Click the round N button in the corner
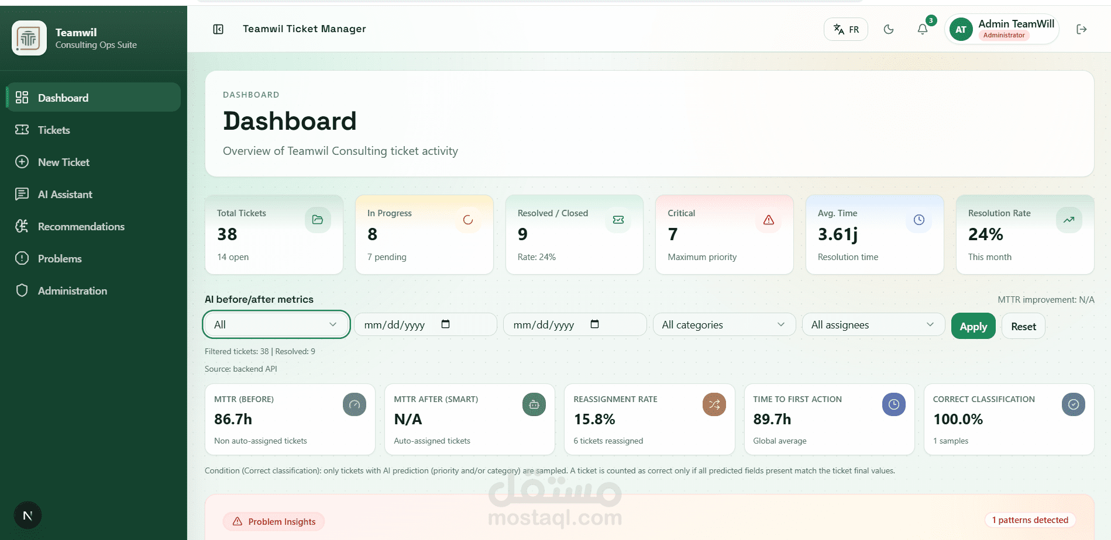 [27, 515]
